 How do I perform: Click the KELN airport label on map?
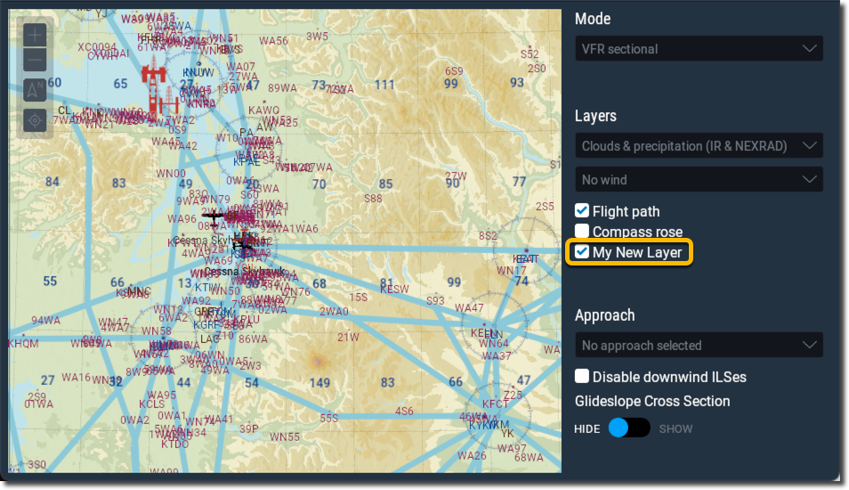pyautogui.click(x=481, y=333)
